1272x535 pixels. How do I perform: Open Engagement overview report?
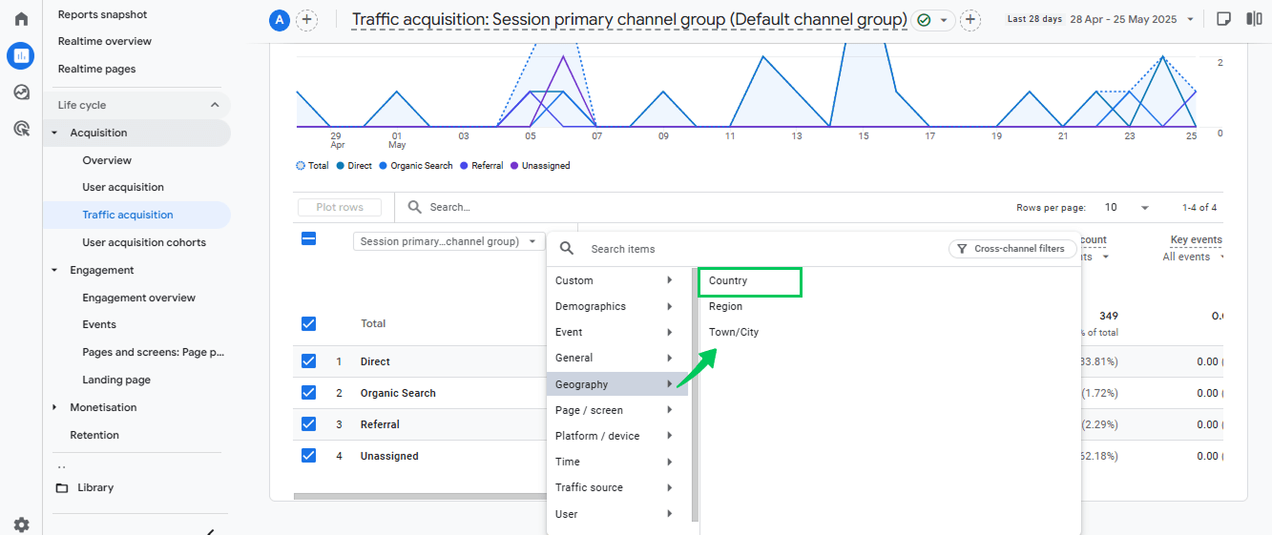pos(138,298)
